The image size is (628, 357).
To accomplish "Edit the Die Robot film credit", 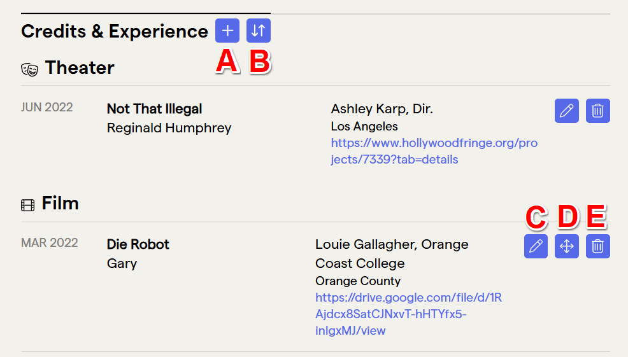I will point(536,246).
